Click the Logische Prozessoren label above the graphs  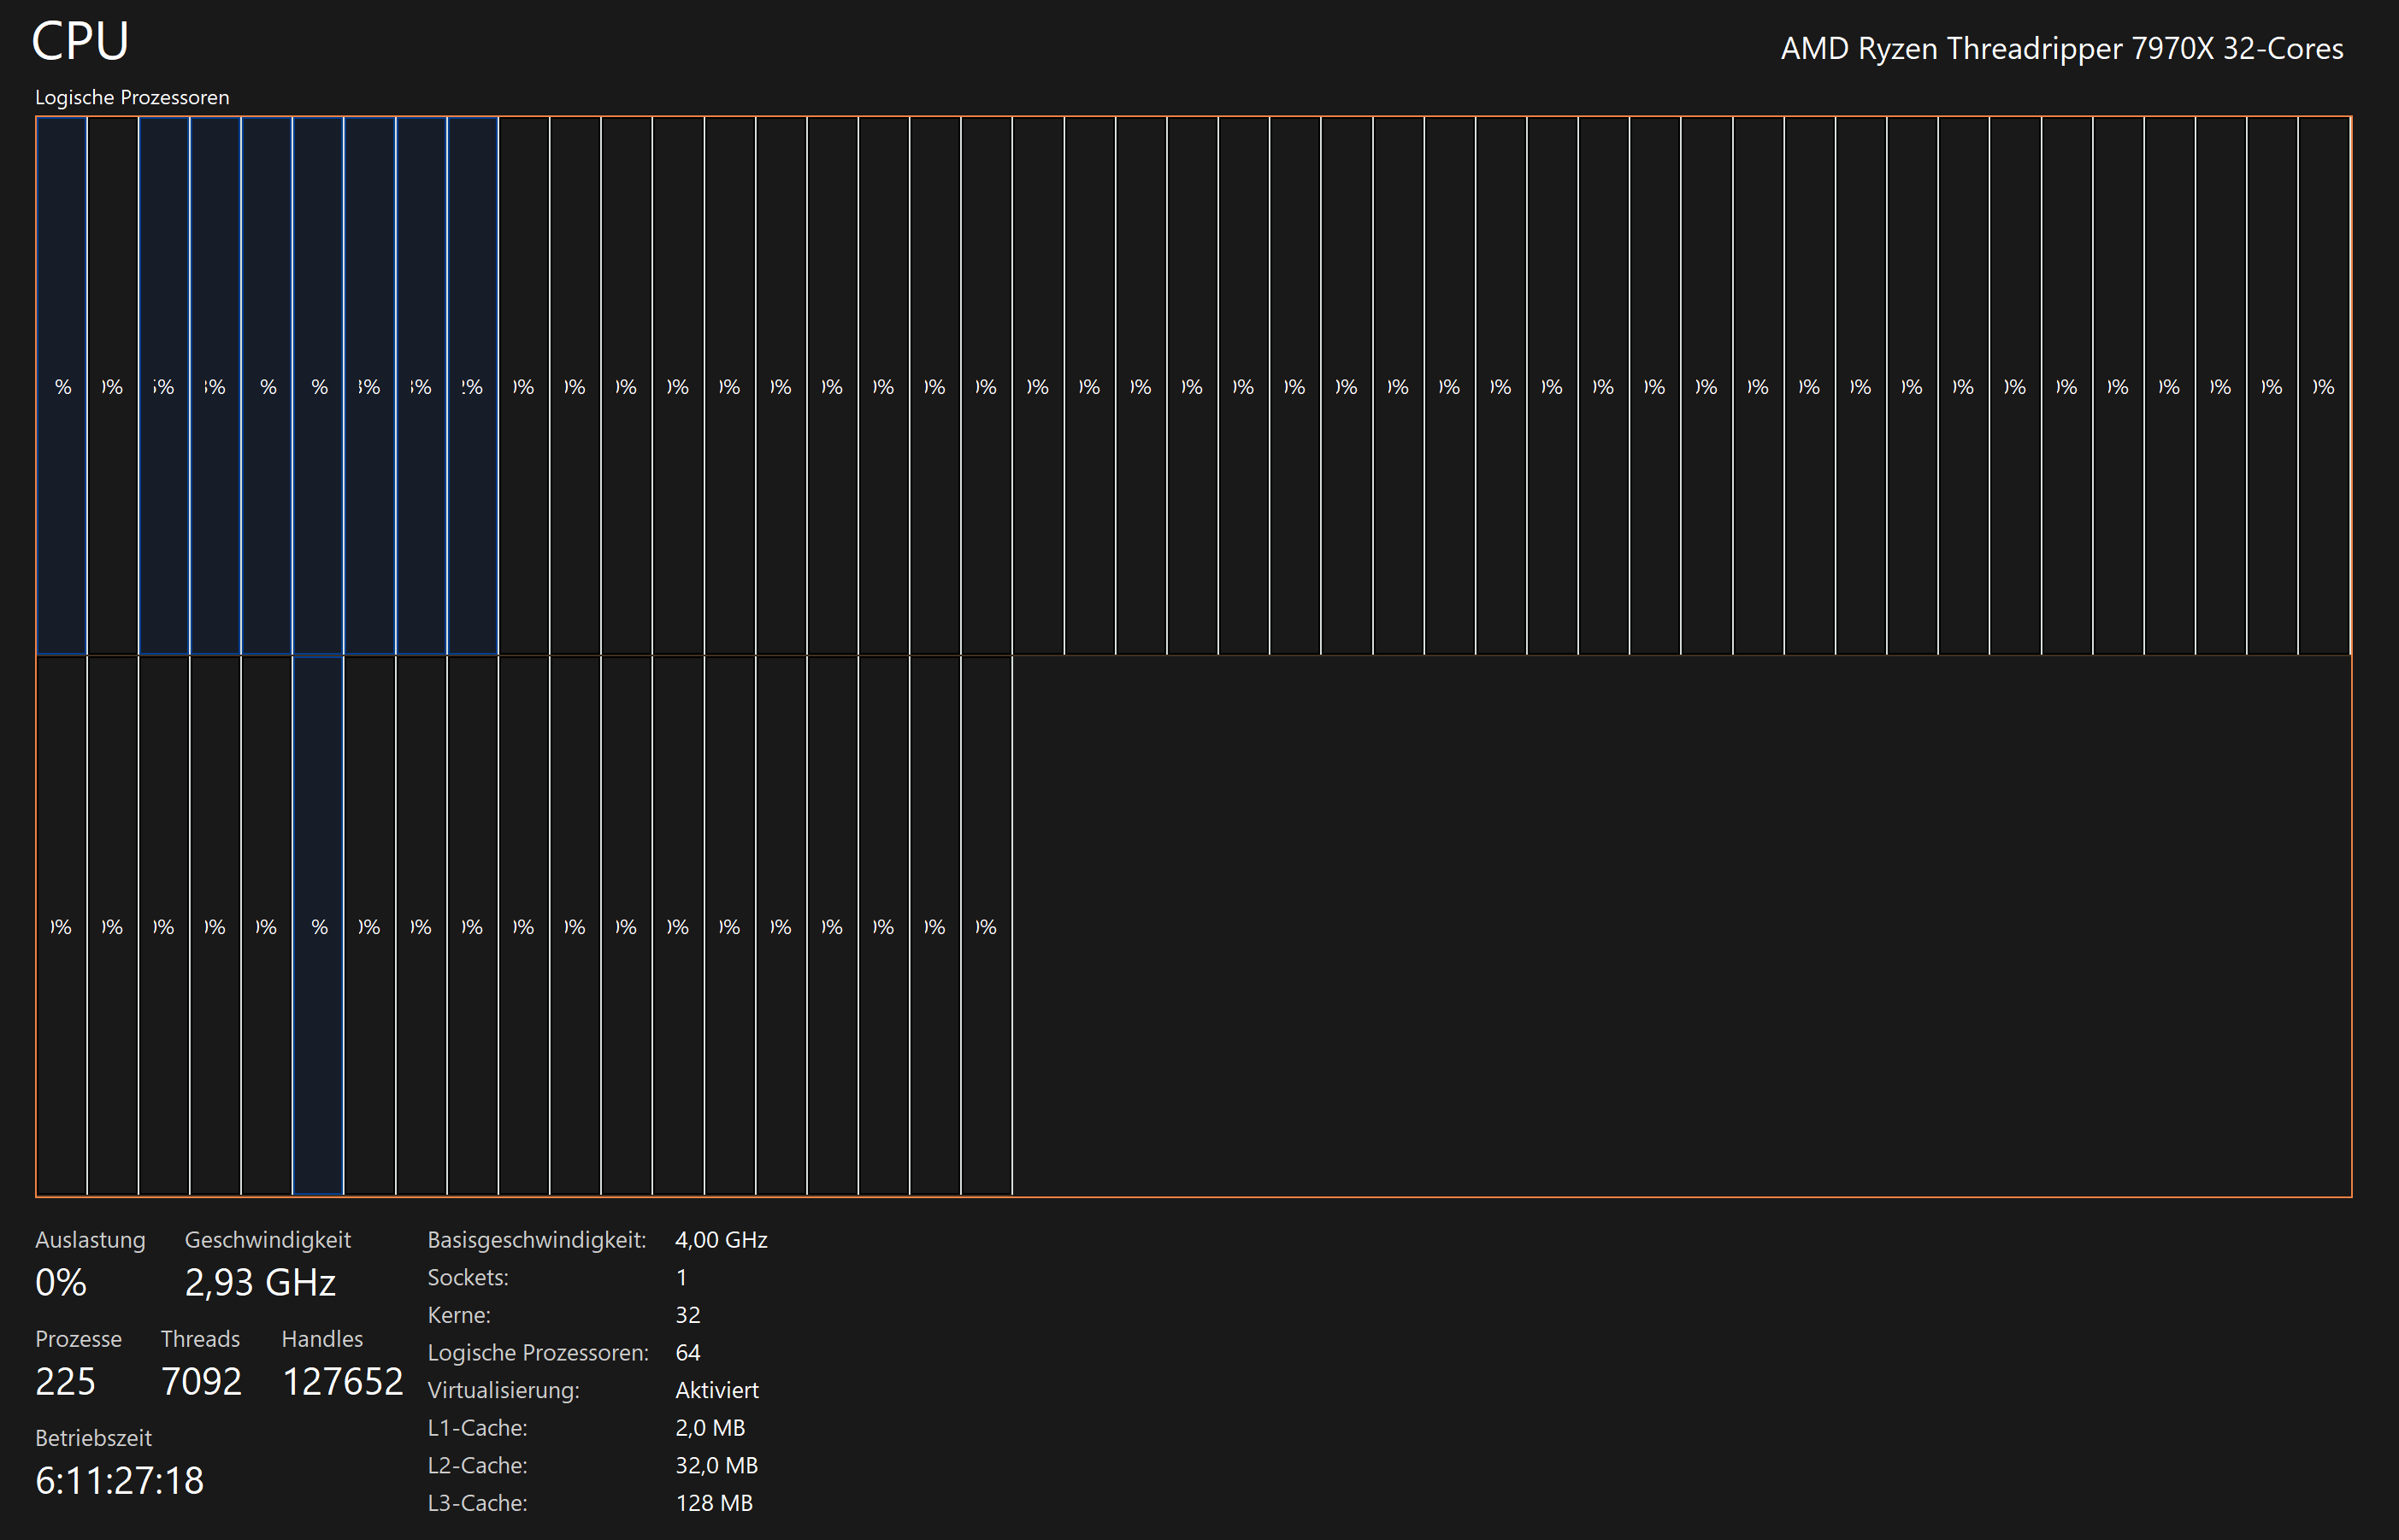pos(132,98)
